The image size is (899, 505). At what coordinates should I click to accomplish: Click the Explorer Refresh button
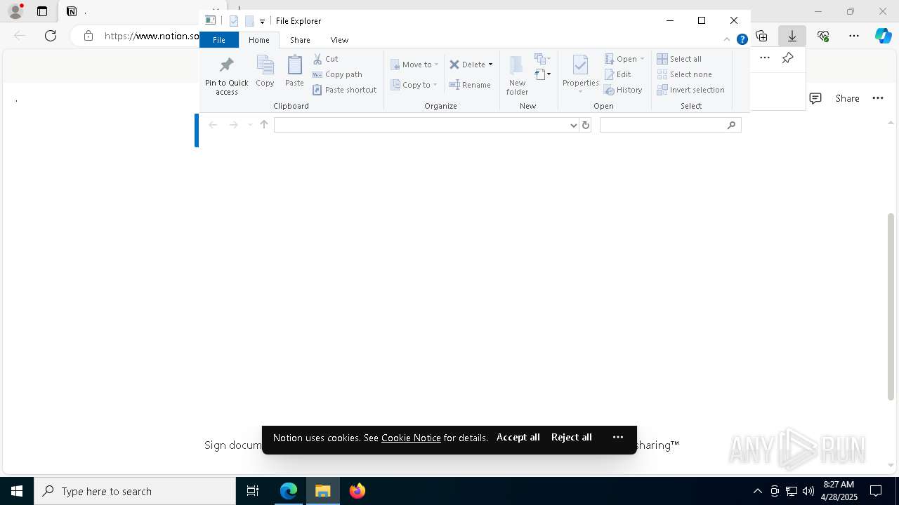pos(586,125)
